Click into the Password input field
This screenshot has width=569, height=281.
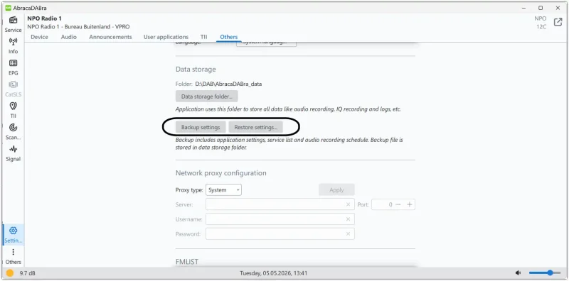pyautogui.click(x=280, y=234)
